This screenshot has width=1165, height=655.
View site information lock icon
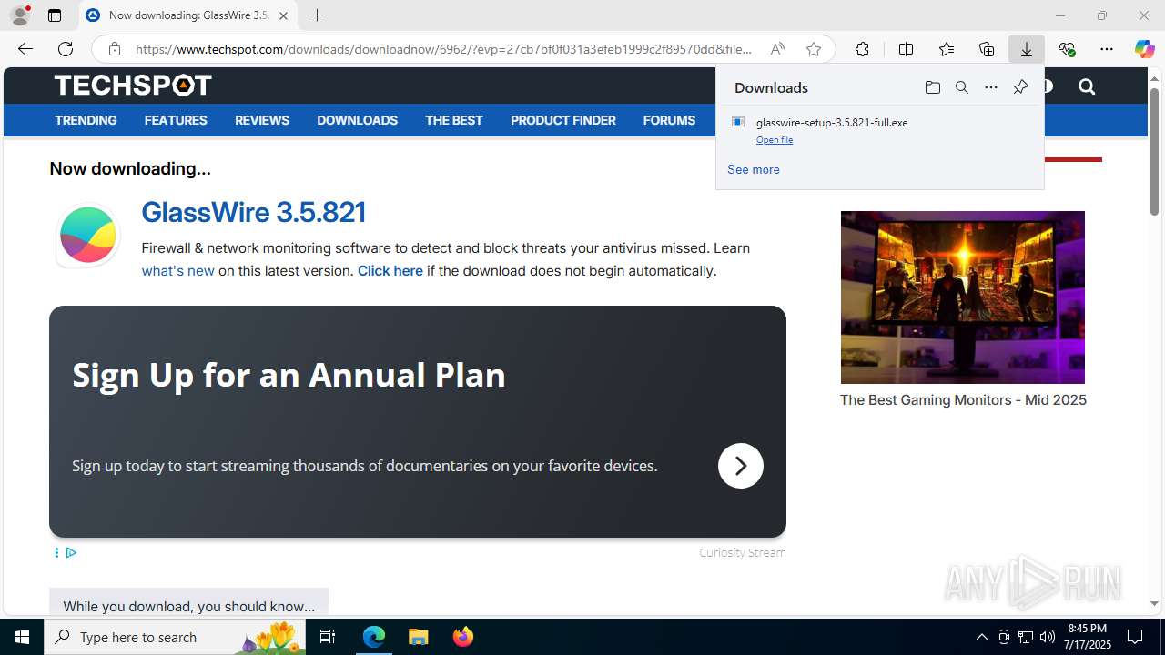(x=114, y=49)
